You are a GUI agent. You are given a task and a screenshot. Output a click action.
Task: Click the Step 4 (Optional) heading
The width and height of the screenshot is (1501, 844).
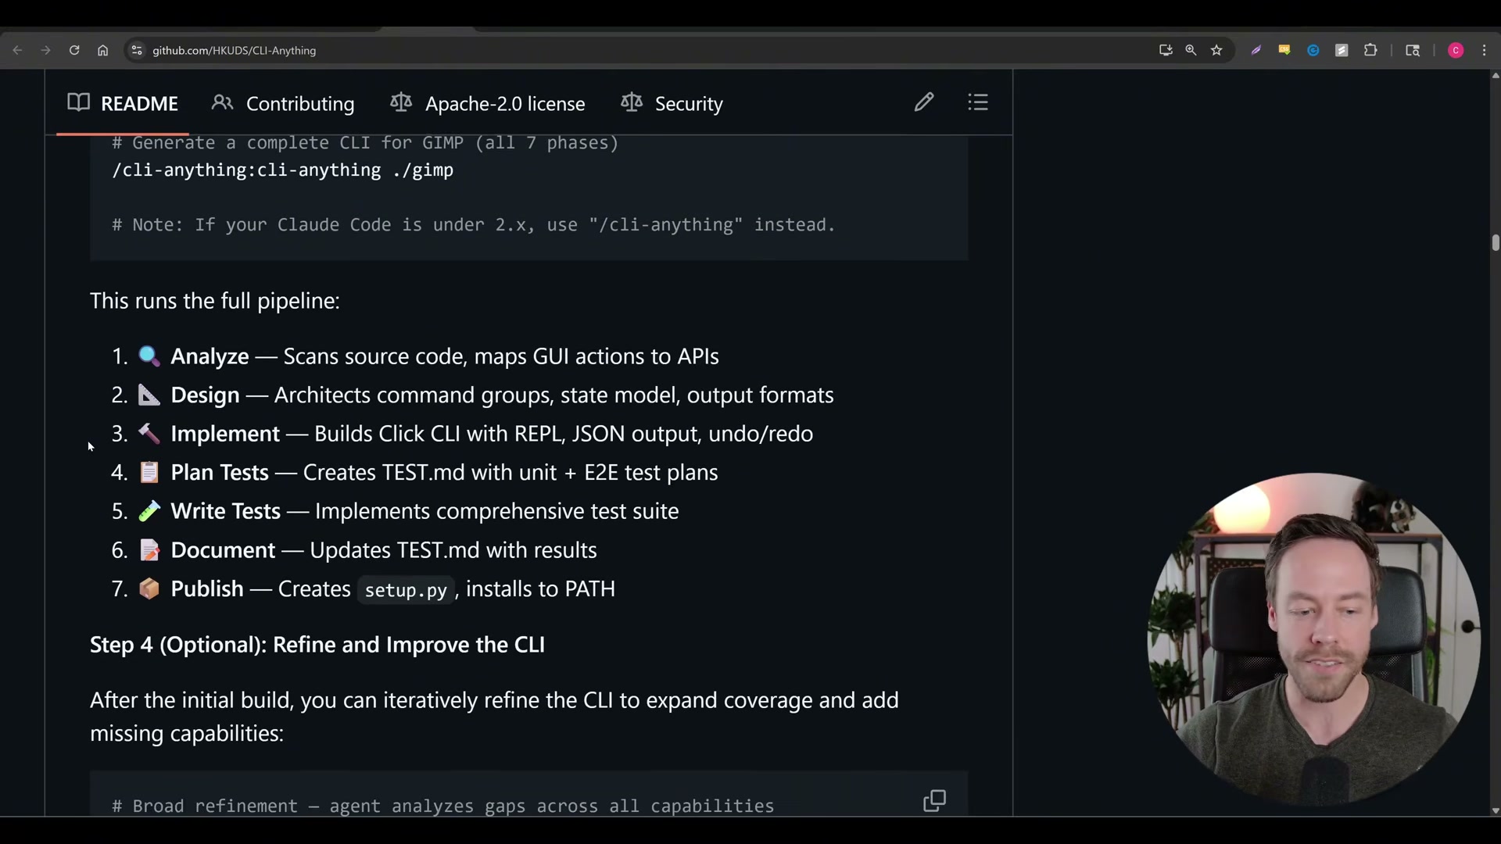tap(317, 645)
